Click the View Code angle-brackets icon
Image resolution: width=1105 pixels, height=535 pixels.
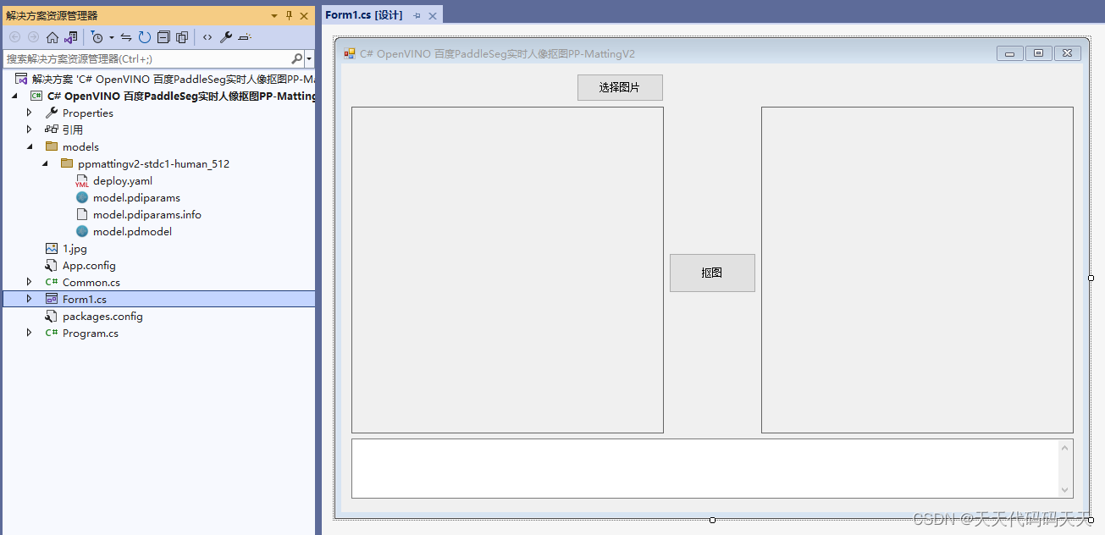coord(207,37)
